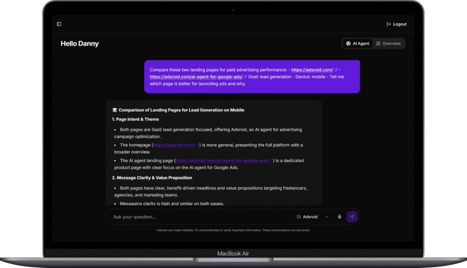Open the Adsroid account dropdown
Image resolution: width=467 pixels, height=268 pixels.
click(312, 217)
